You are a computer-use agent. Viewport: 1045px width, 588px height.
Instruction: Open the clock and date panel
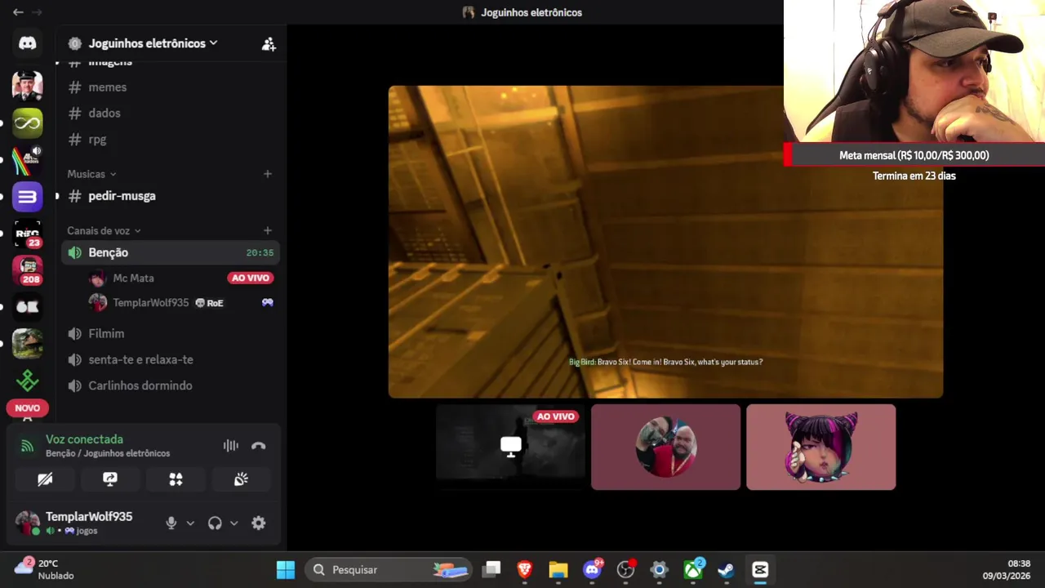1007,570
